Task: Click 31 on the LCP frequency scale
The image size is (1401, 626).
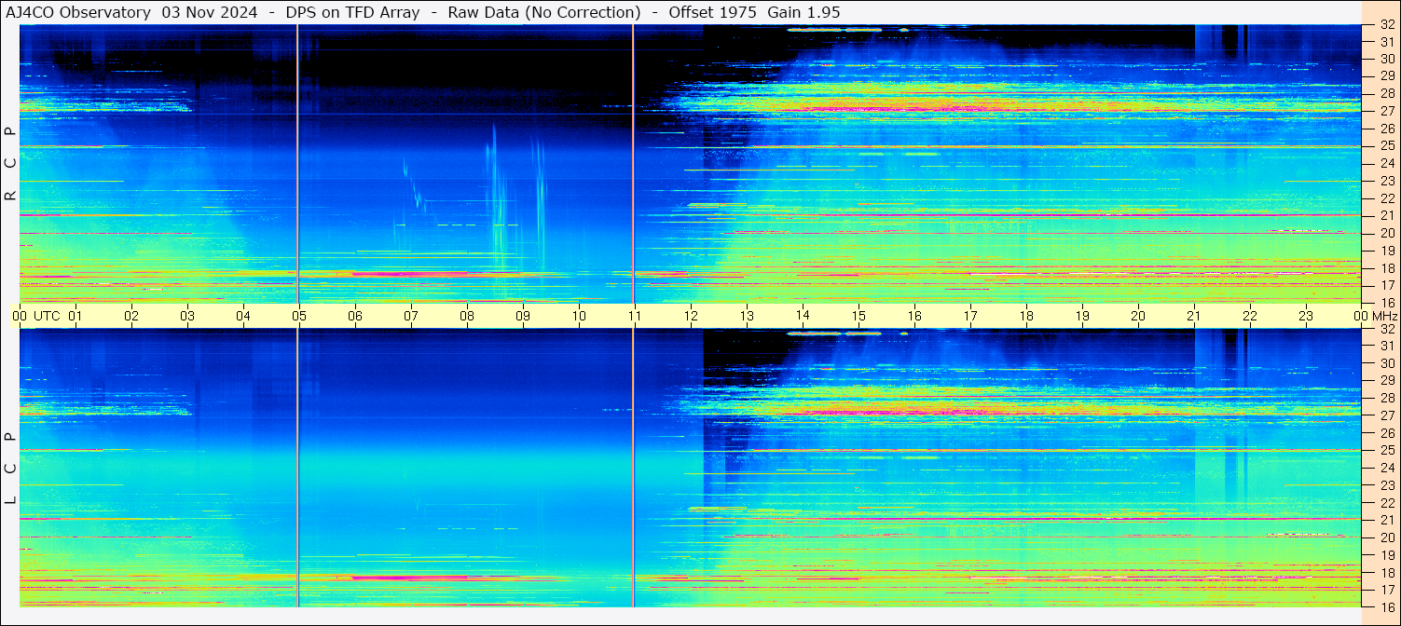Action: tap(1387, 346)
